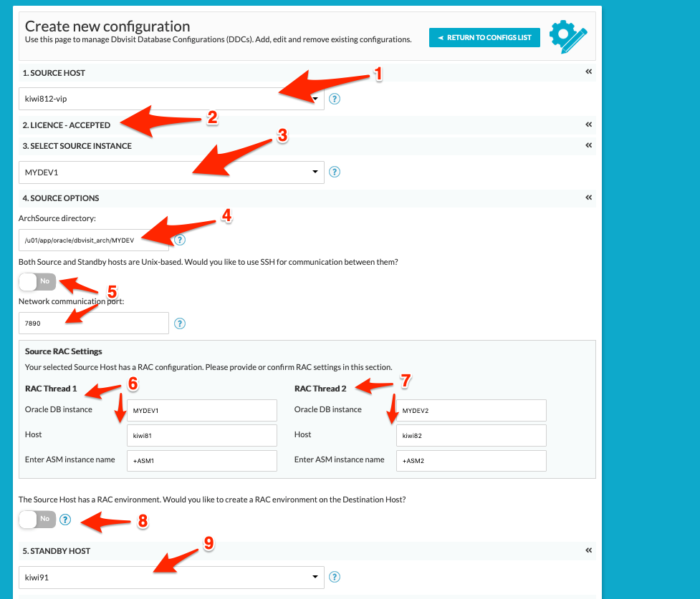Open help for the RAC destination toggle
The width and height of the screenshot is (700, 599).
[65, 520]
